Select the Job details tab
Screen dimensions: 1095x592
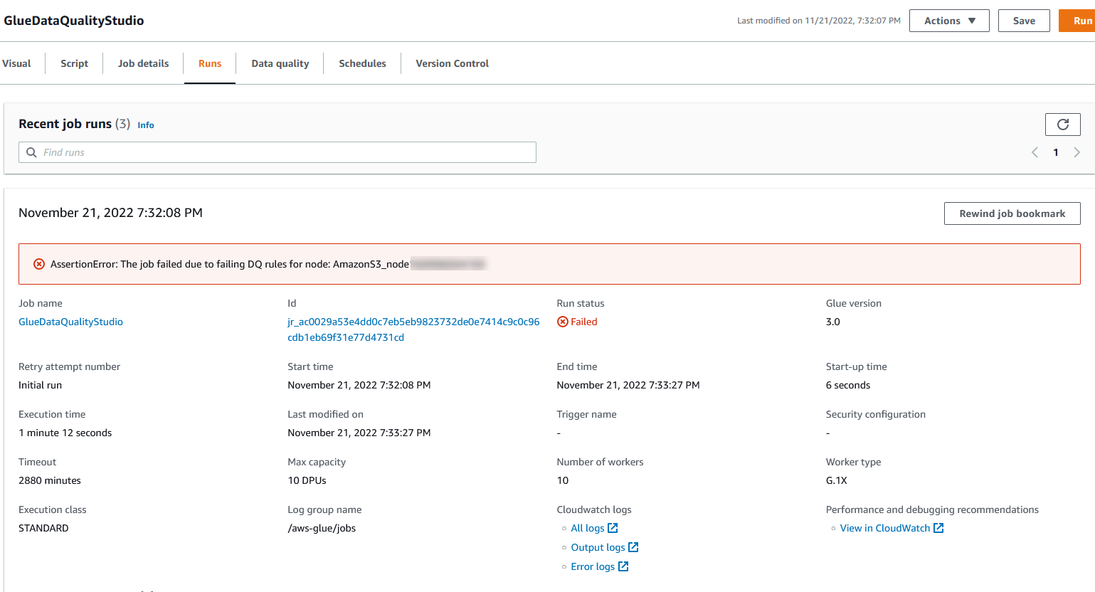click(144, 63)
